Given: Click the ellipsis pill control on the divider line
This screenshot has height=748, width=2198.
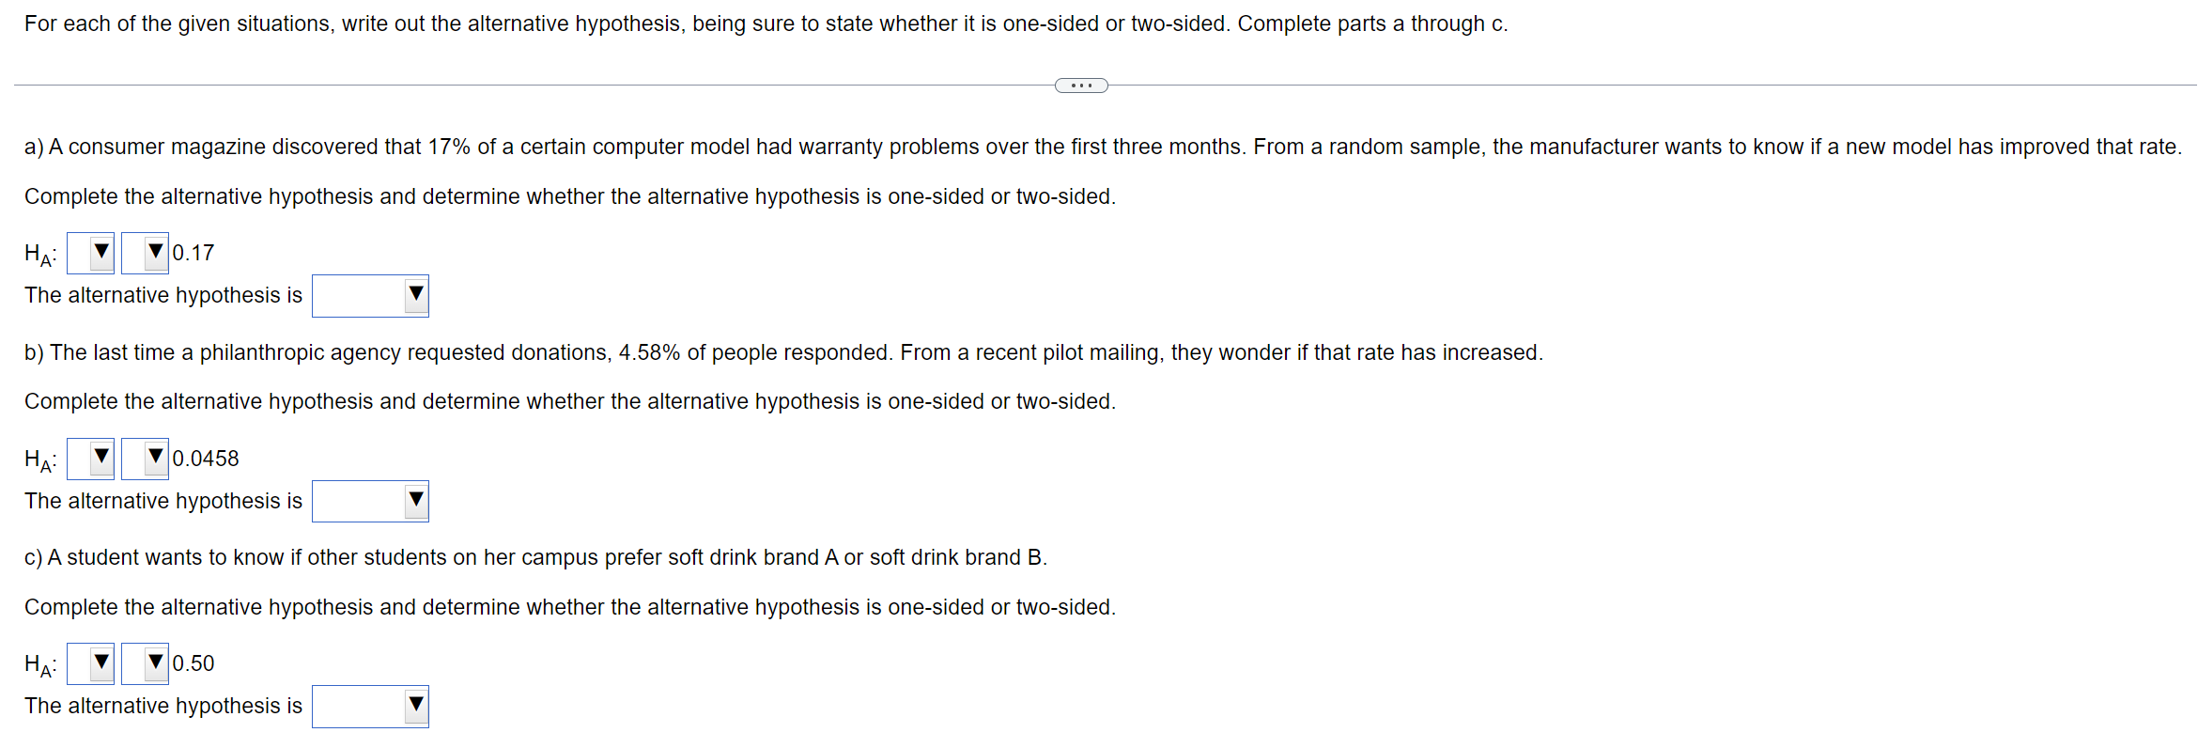Looking at the screenshot, I should tap(1081, 85).
